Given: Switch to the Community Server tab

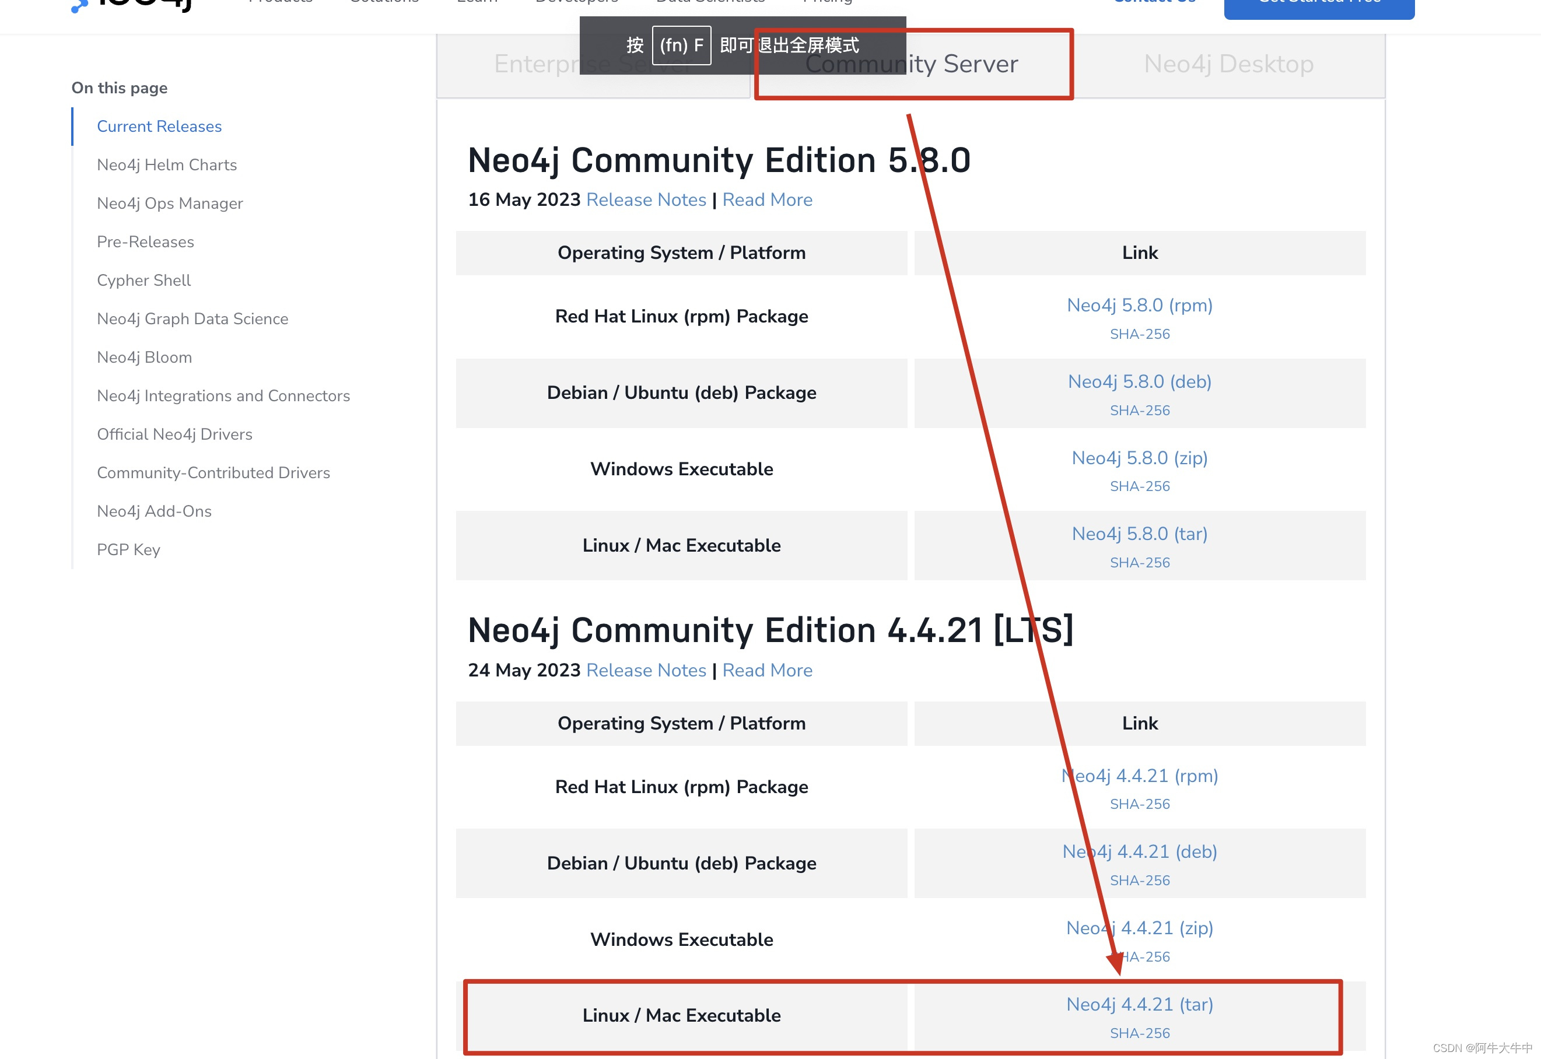Looking at the screenshot, I should point(911,64).
